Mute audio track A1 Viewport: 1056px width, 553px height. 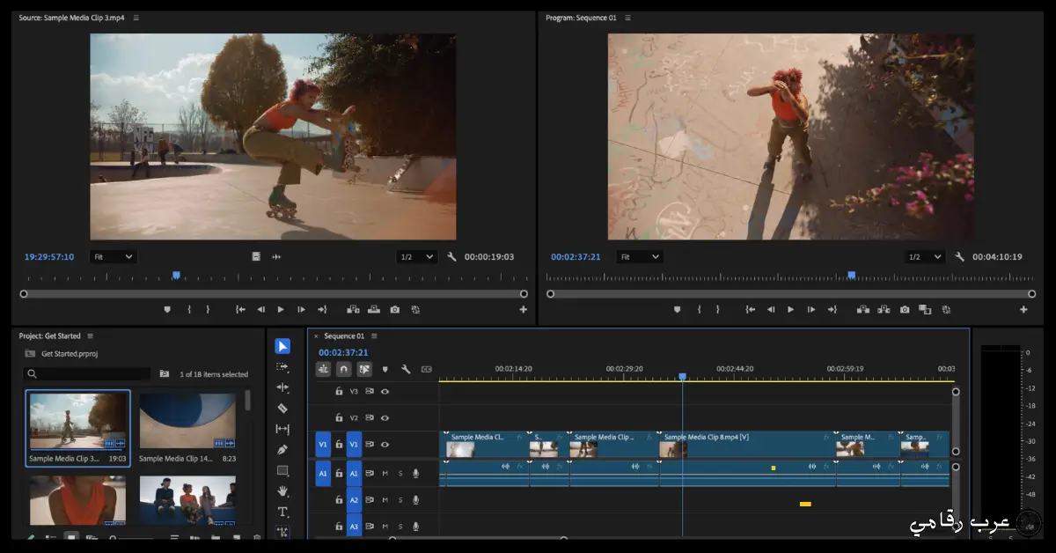coord(384,473)
